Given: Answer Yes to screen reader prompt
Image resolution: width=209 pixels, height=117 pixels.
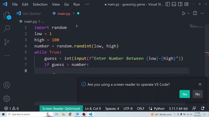Looking at the screenshot, I should pos(185,94).
